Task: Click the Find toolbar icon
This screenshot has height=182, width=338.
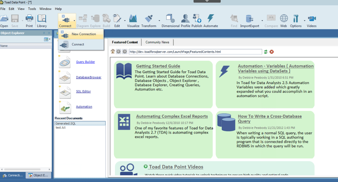Action: (x=234, y=21)
